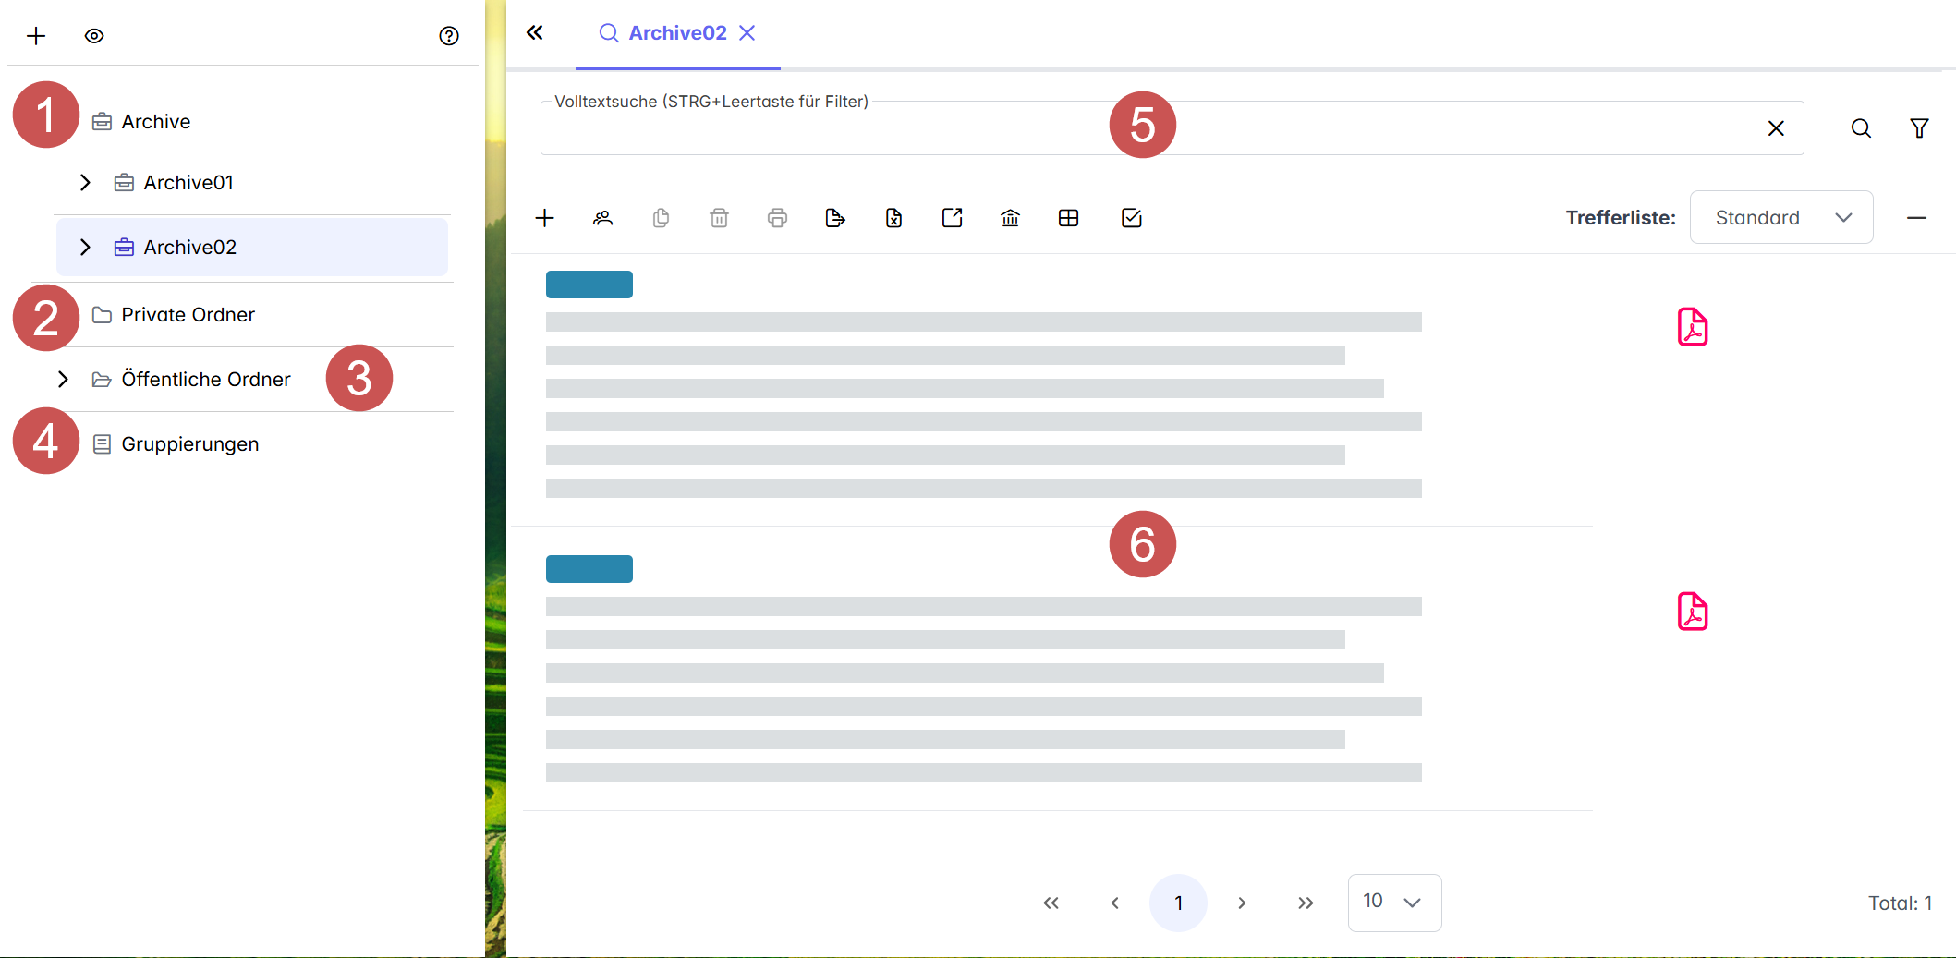
Task: Expand the Archive01 tree node
Action: (85, 182)
